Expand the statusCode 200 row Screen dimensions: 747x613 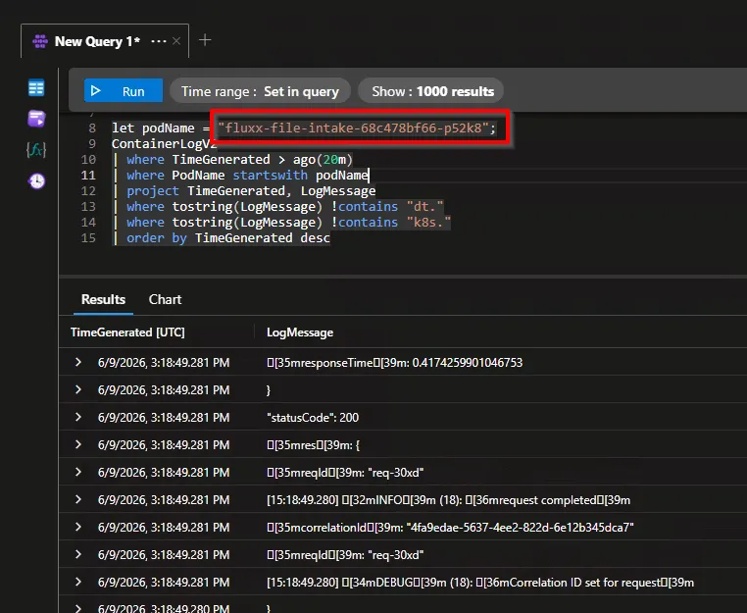point(78,417)
